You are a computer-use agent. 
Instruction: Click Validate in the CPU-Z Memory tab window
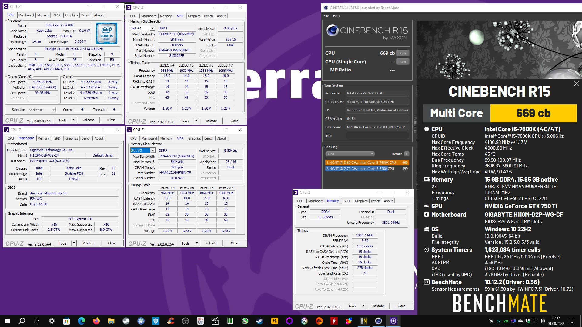point(378,306)
